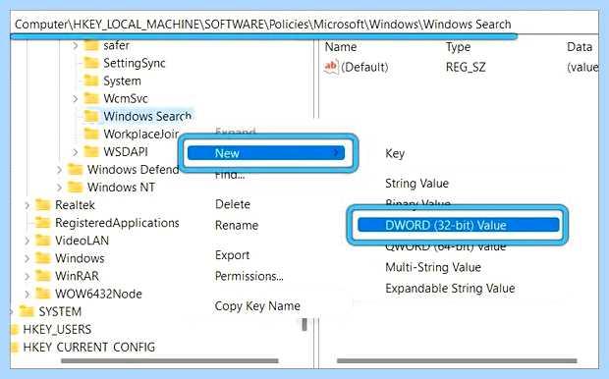Select the SettingSync tree label
609x379 pixels.
135,63
